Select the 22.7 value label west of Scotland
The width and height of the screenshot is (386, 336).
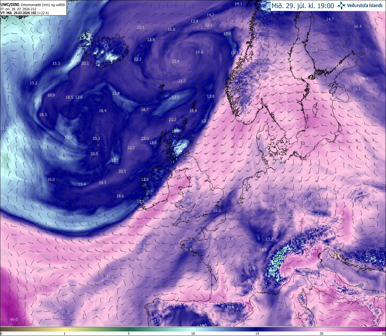point(131,148)
